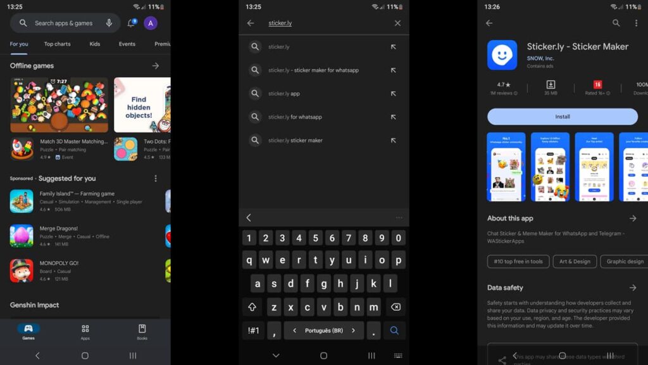Image resolution: width=648 pixels, height=365 pixels.
Task: Expand the About this app section arrow
Action: (633, 219)
